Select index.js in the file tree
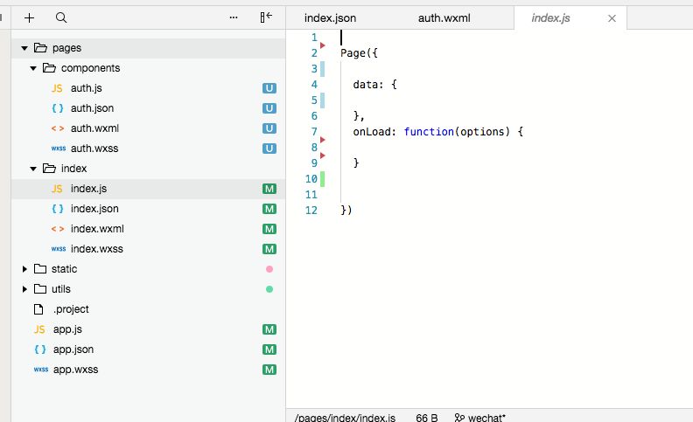This screenshot has height=422, width=693. 88,189
